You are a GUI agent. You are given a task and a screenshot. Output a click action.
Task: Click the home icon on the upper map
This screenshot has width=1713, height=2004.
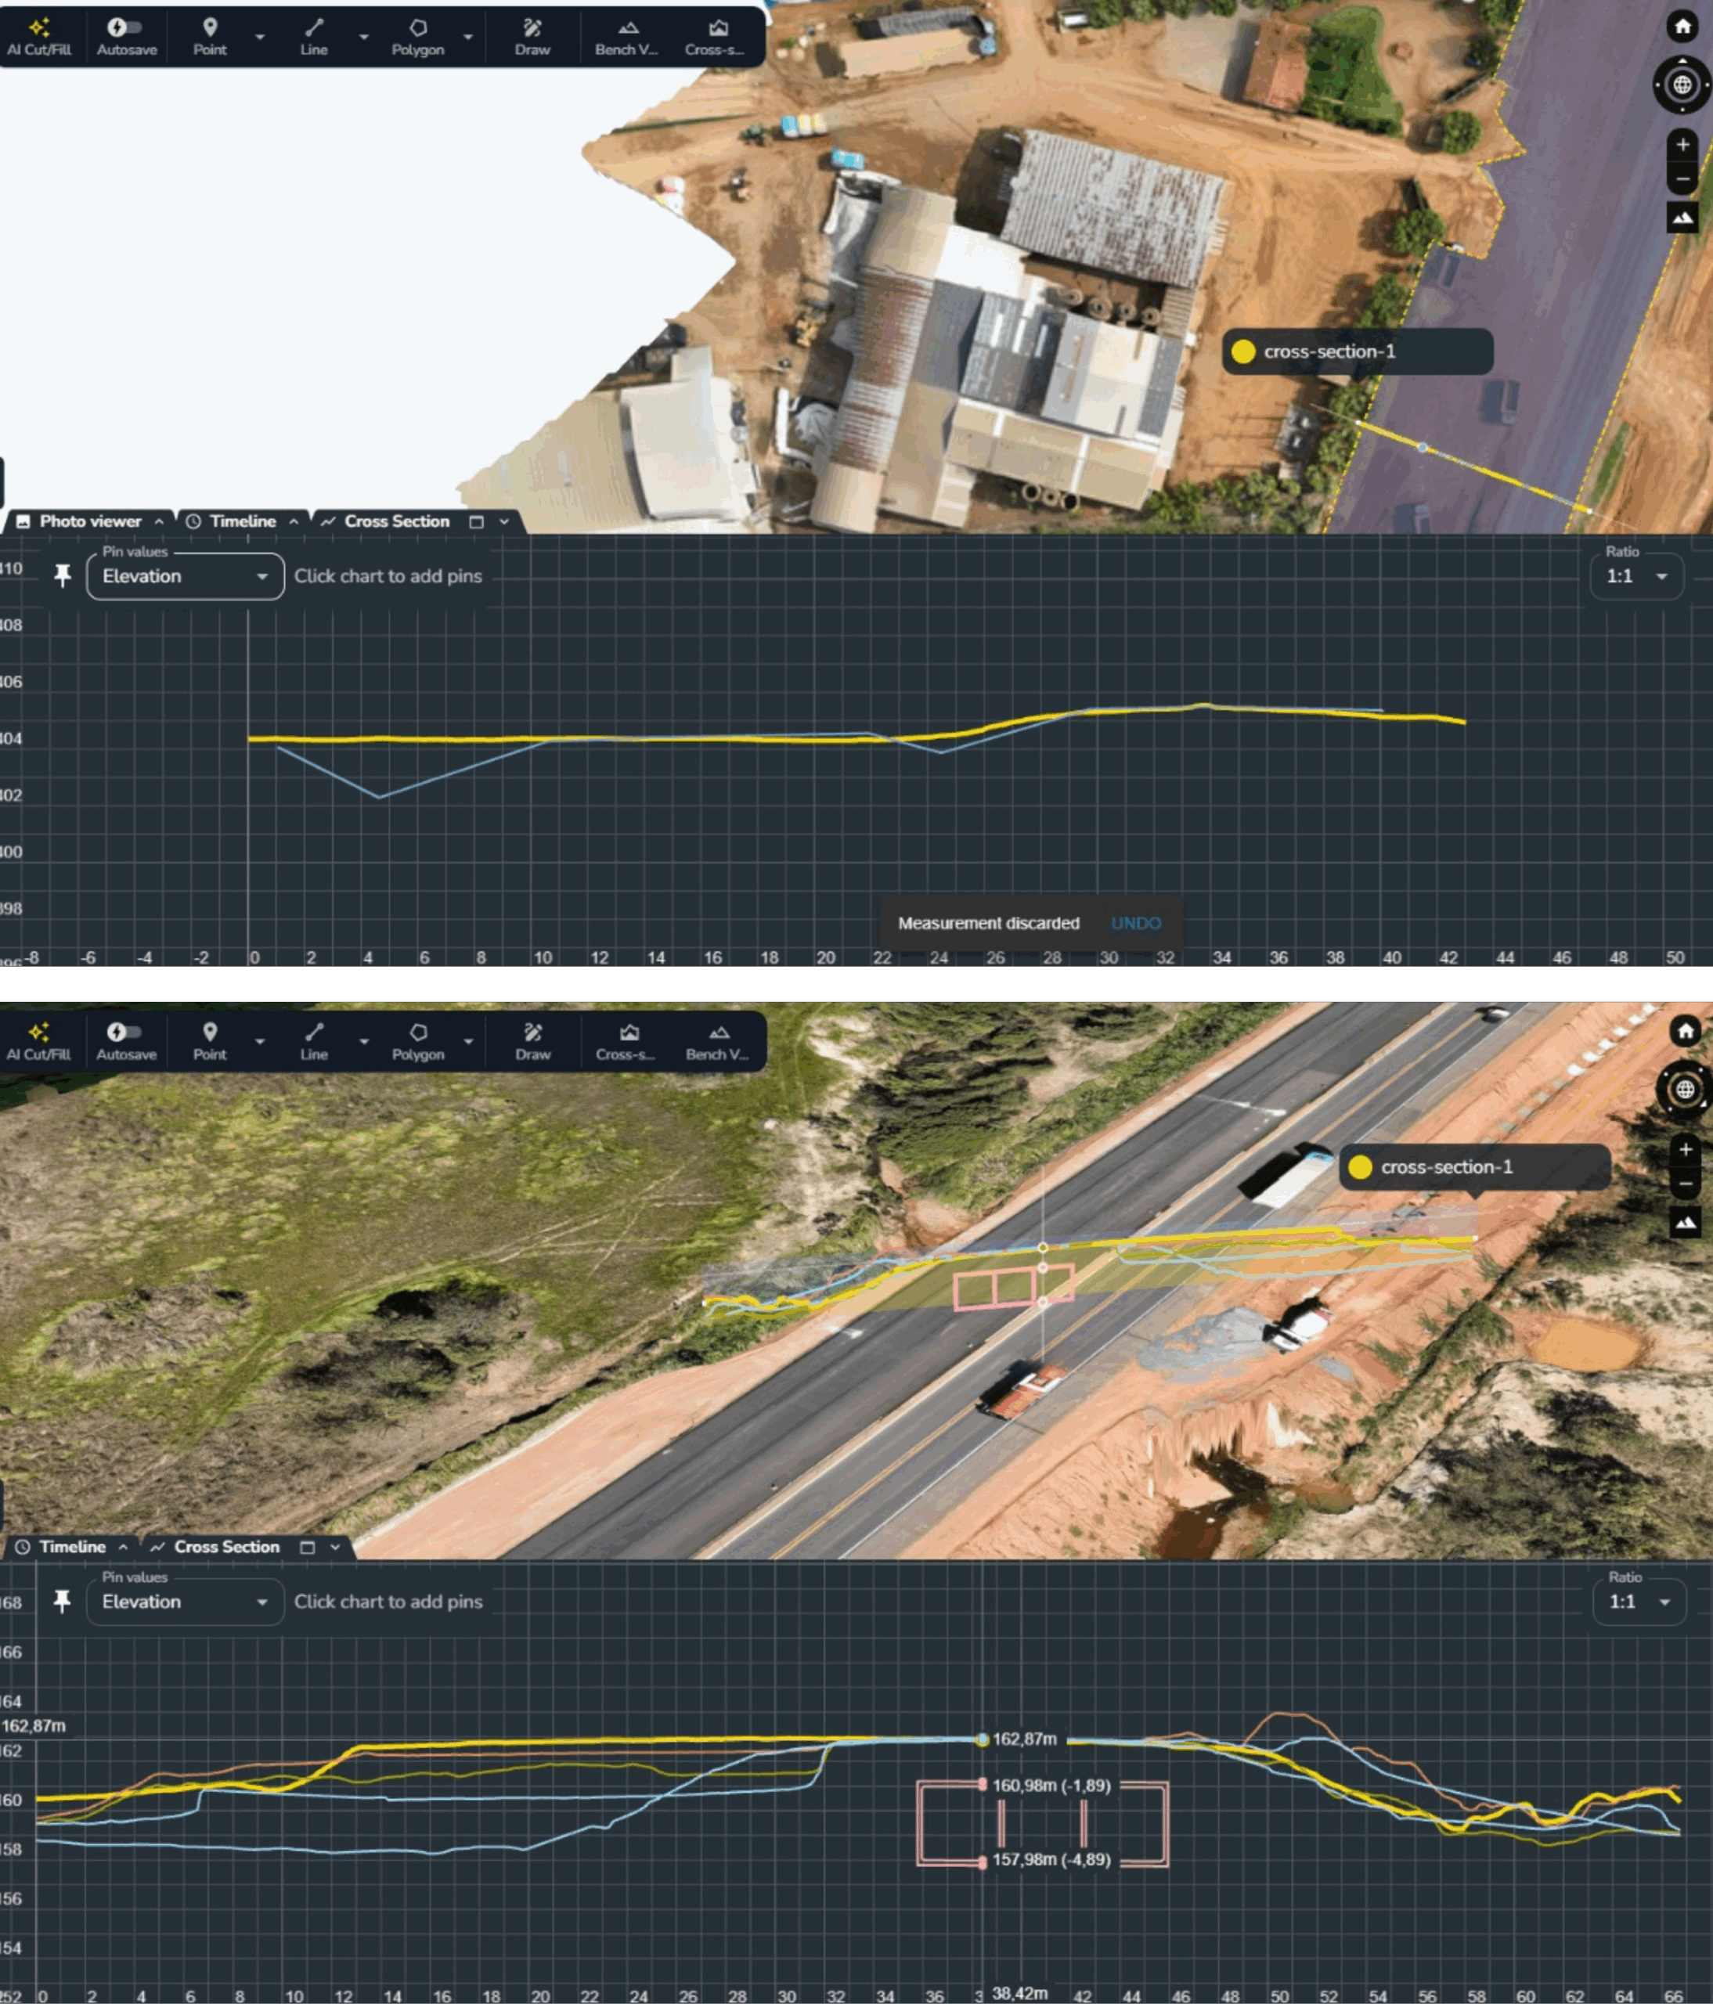[1682, 26]
